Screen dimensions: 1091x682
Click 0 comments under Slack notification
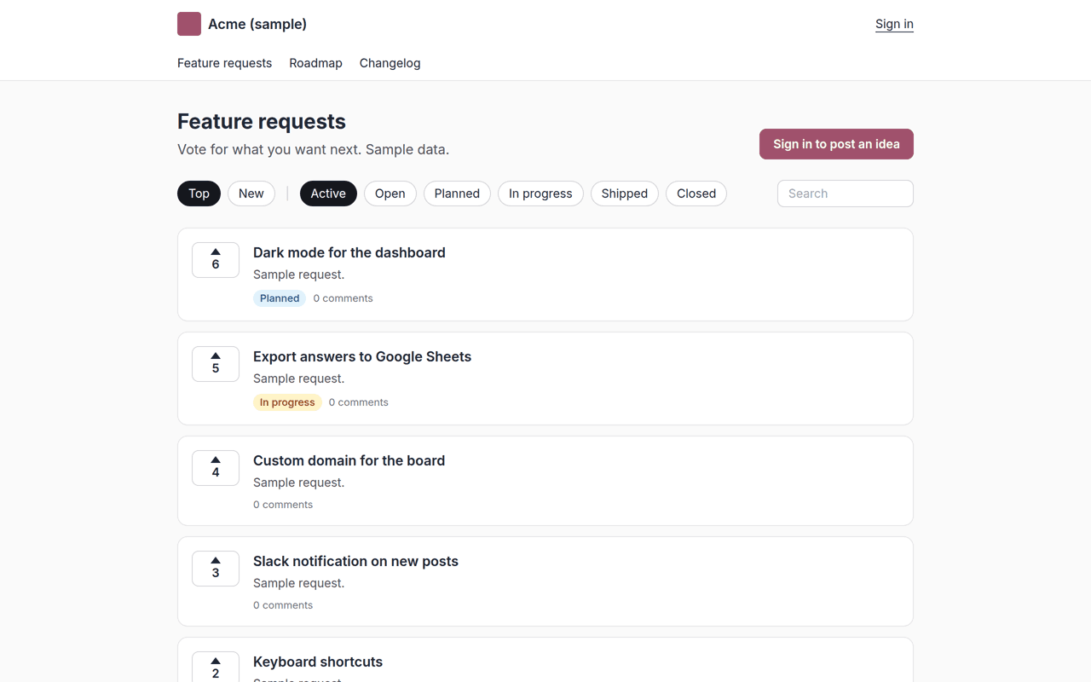(283, 605)
